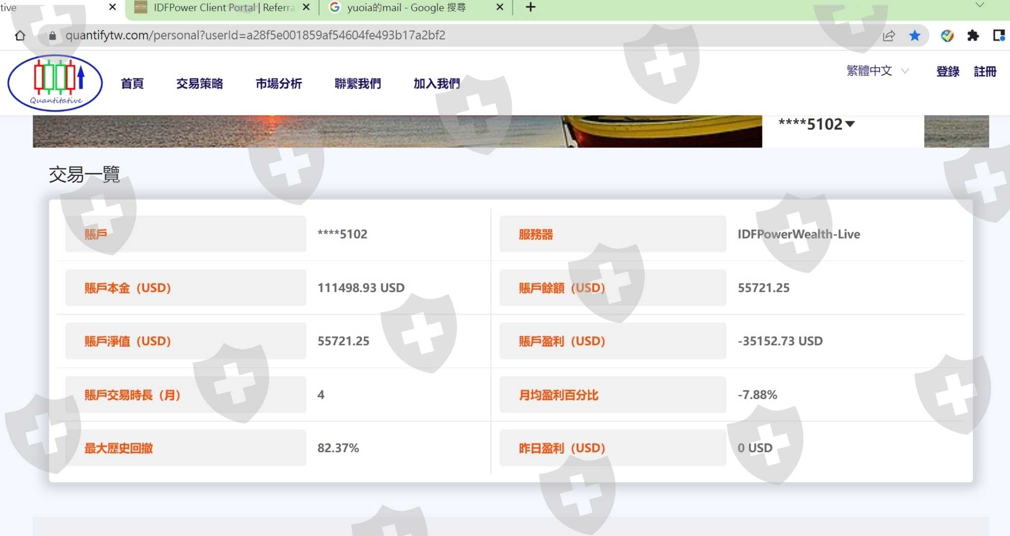Click the share page icon
Image resolution: width=1010 pixels, height=536 pixels.
coord(889,36)
